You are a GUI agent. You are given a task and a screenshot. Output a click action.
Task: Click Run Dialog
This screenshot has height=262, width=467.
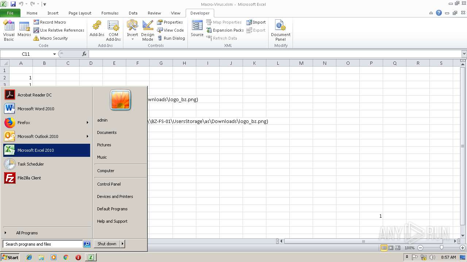(171, 38)
